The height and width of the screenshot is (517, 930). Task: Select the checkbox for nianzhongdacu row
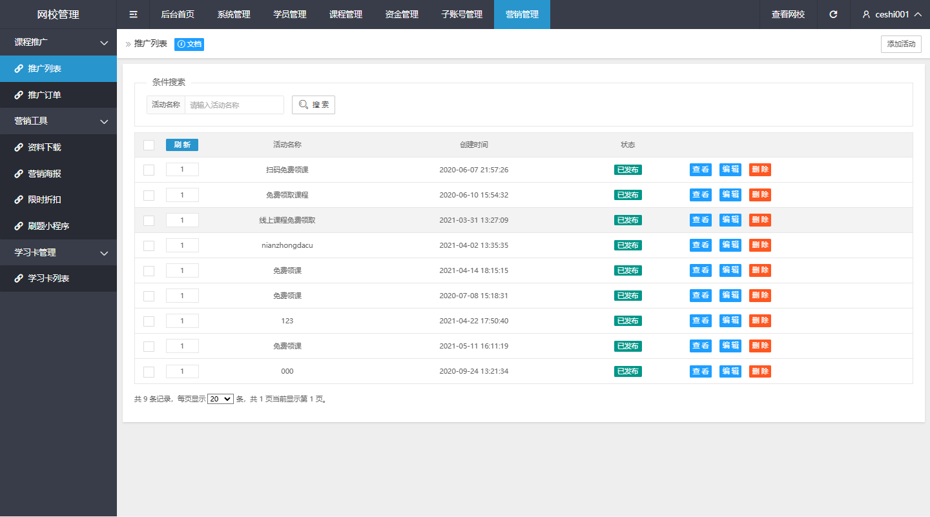149,245
